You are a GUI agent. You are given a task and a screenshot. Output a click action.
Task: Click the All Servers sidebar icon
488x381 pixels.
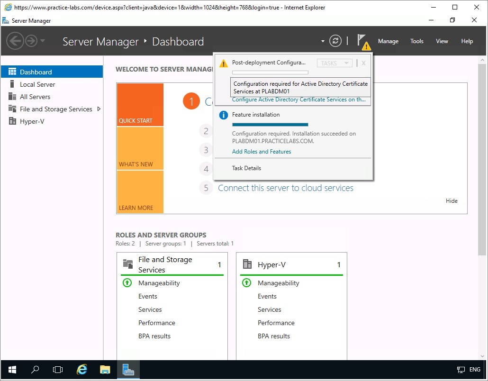pos(12,97)
